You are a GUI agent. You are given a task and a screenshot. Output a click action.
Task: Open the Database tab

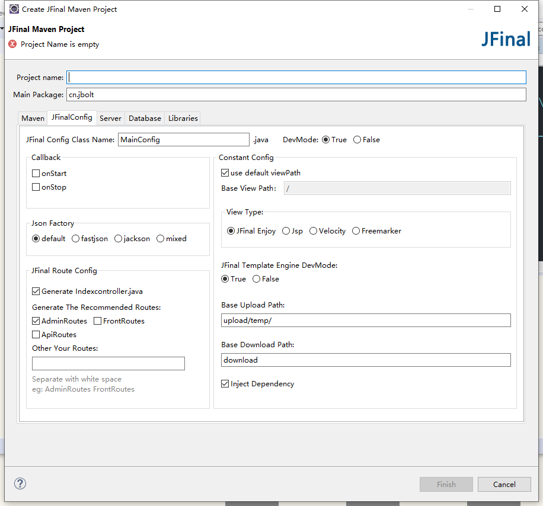[145, 118]
